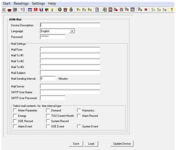This screenshot has width=176, height=150.
Task: Open the Settings menu
Action: tap(38, 3)
